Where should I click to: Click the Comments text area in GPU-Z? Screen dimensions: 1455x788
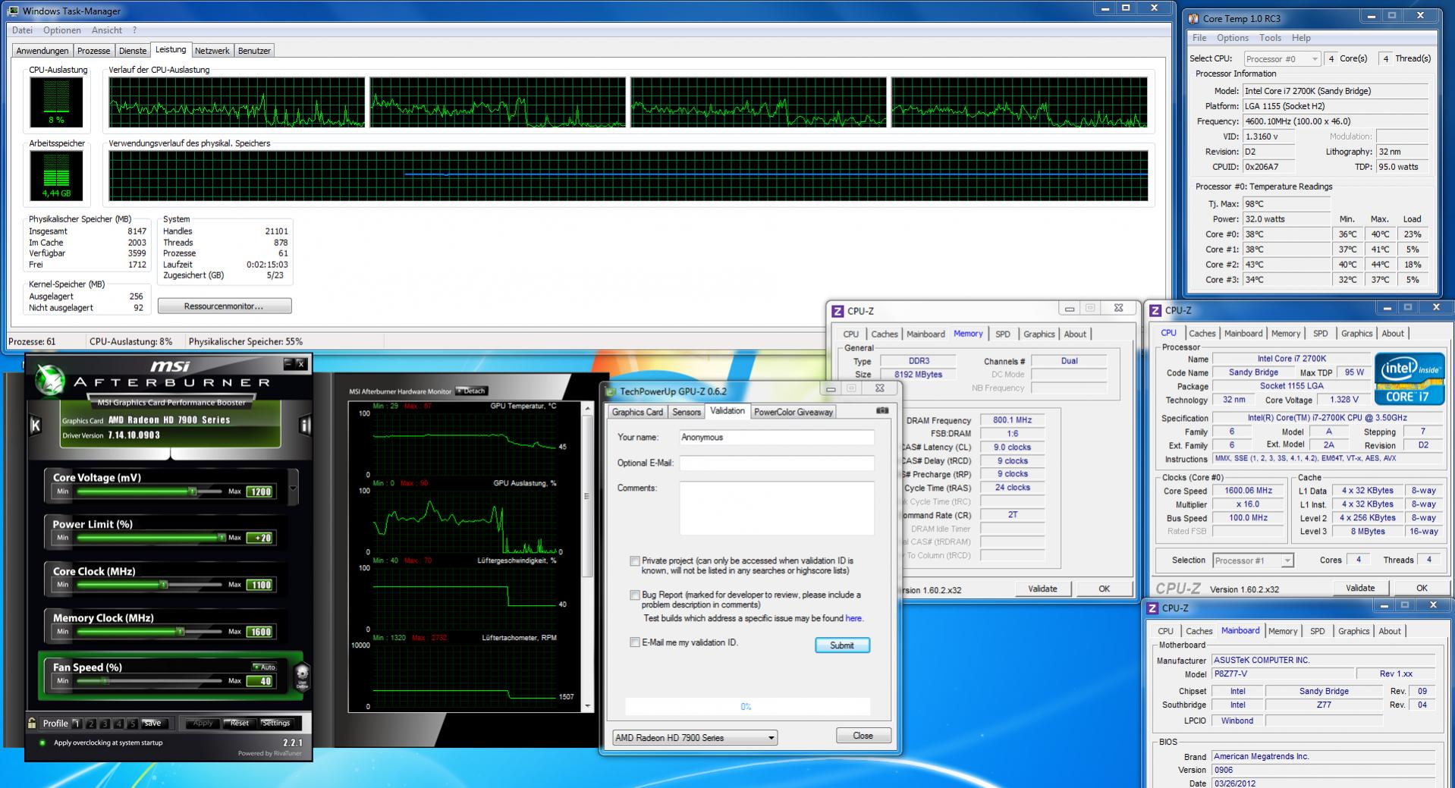pos(776,508)
